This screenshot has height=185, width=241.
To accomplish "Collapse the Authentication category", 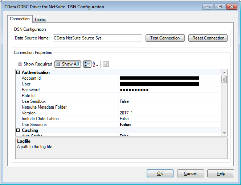I will (x=18, y=72).
